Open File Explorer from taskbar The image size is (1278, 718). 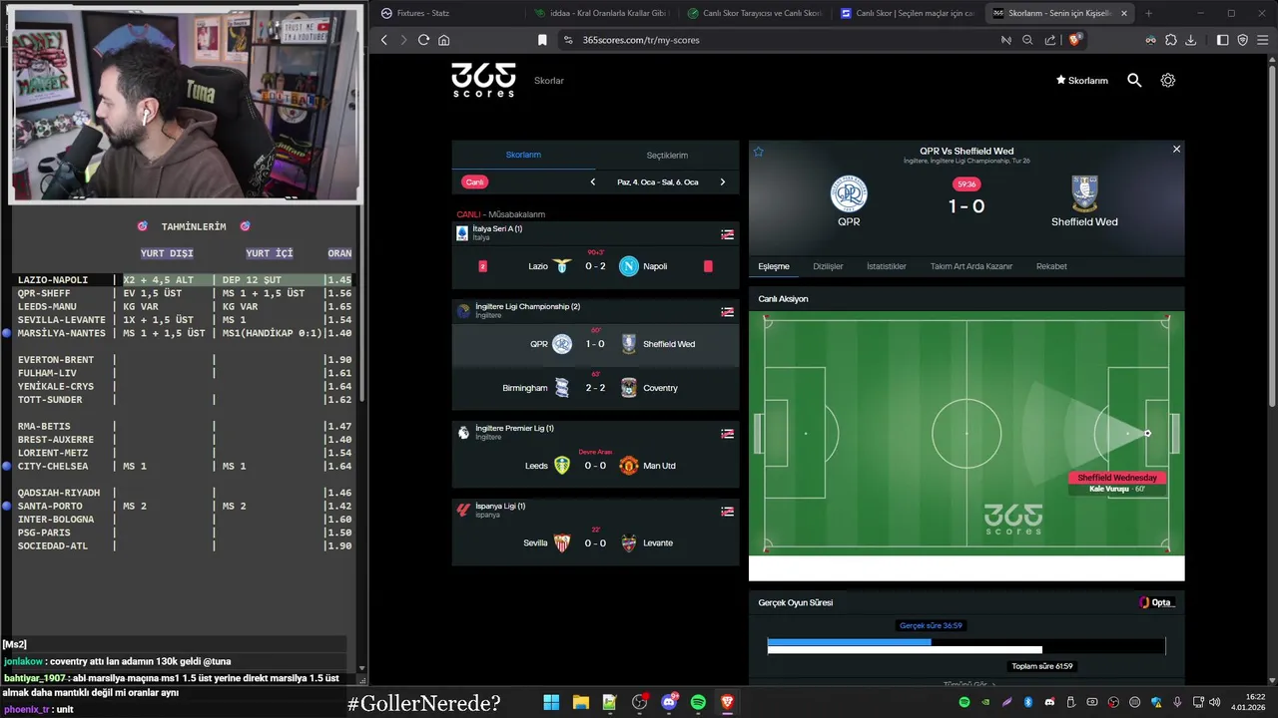click(580, 702)
